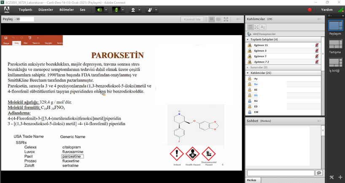Click the chat message input field

pyautogui.click(x=280, y=173)
